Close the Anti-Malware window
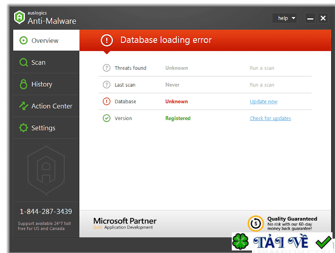This screenshot has height=253, width=335. [323, 18]
